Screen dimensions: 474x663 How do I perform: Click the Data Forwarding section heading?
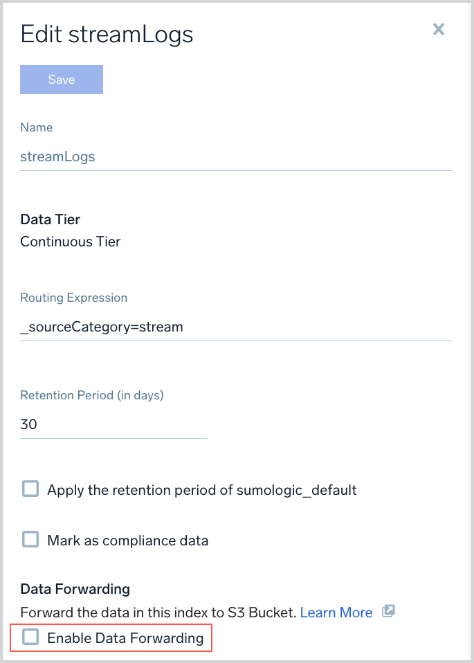click(75, 589)
